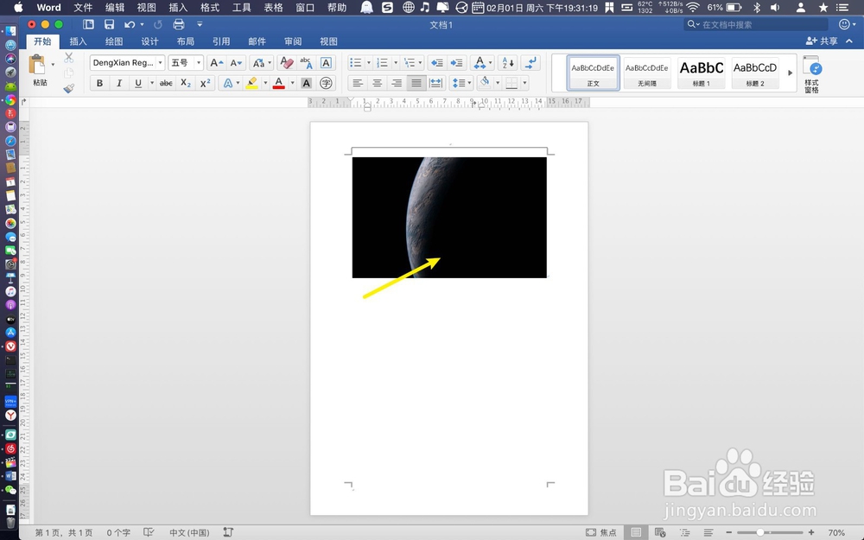Apply character shading with the gray A icon
Viewport: 864px width, 540px height.
coord(307,83)
